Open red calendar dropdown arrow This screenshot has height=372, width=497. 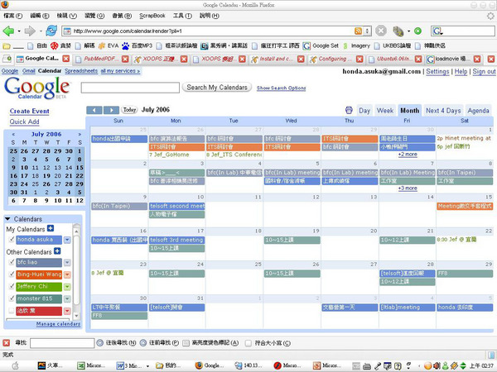point(67,312)
